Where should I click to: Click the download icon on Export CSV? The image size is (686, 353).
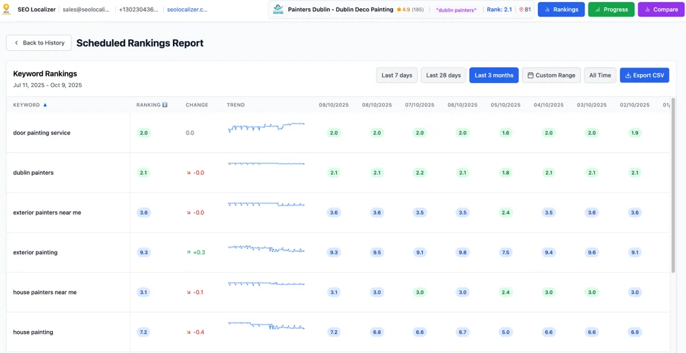[x=628, y=75]
